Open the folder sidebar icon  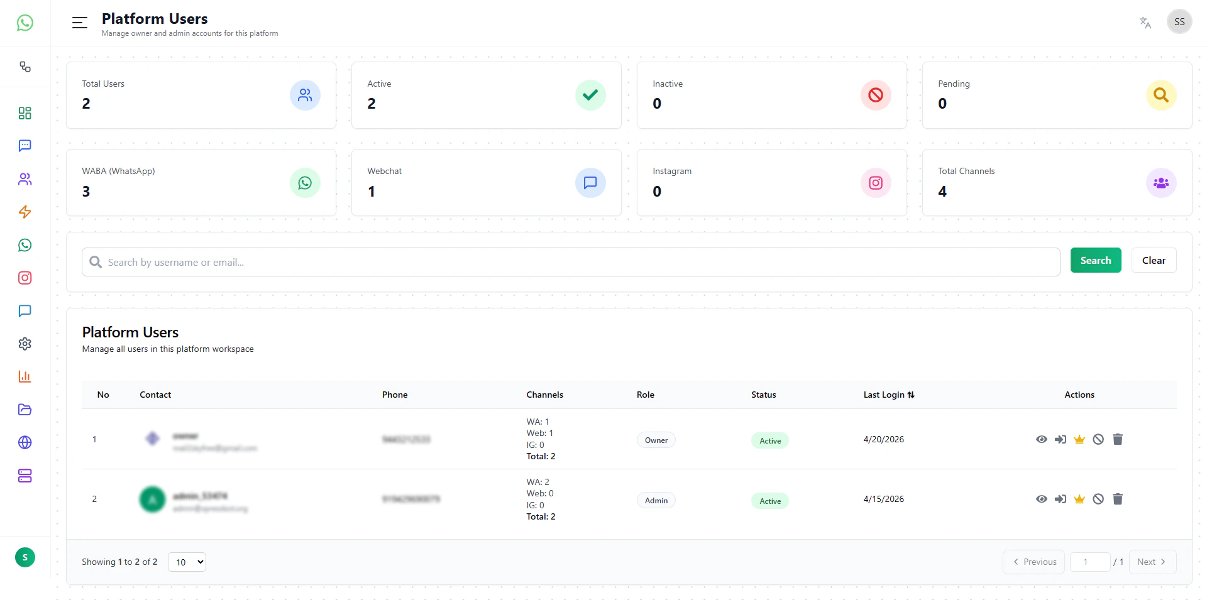pos(25,410)
